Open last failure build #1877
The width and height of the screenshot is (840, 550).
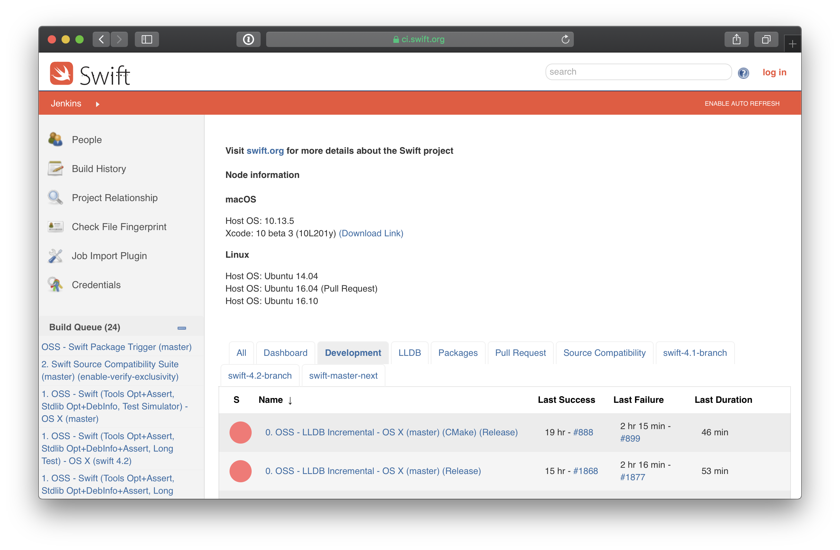633,478
